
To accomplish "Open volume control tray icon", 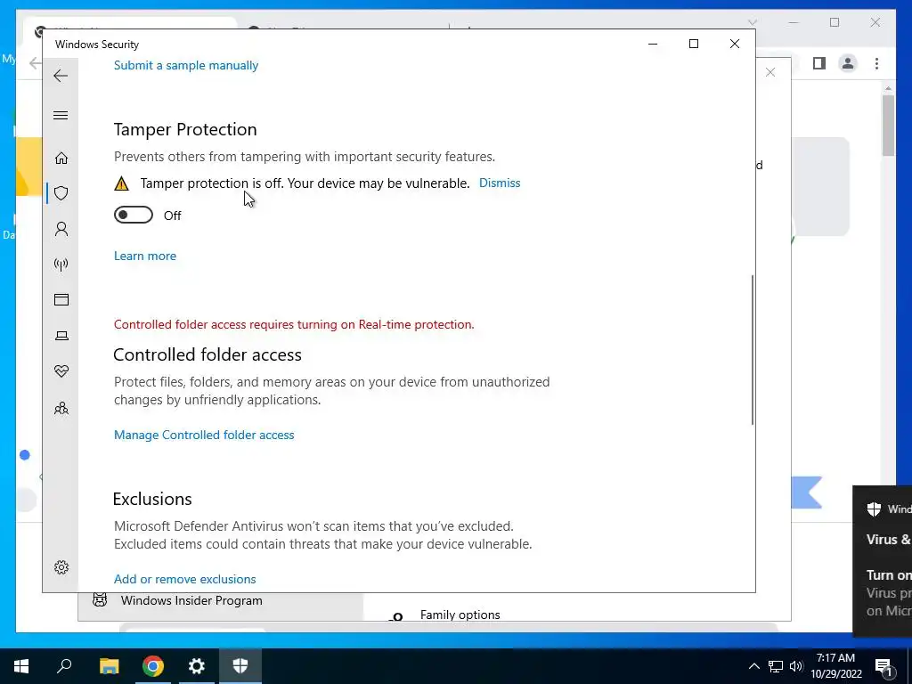I will [x=795, y=666].
